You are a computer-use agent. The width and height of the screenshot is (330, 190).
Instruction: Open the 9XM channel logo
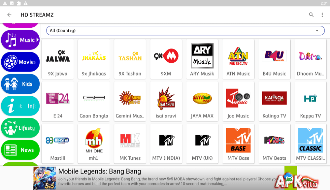click(x=166, y=56)
